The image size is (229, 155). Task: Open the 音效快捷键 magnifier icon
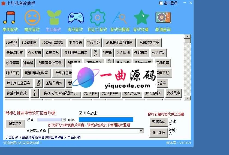120,18
